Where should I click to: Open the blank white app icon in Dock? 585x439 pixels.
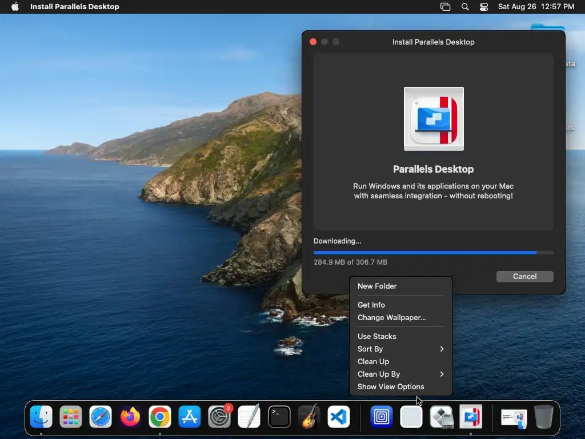tap(411, 417)
